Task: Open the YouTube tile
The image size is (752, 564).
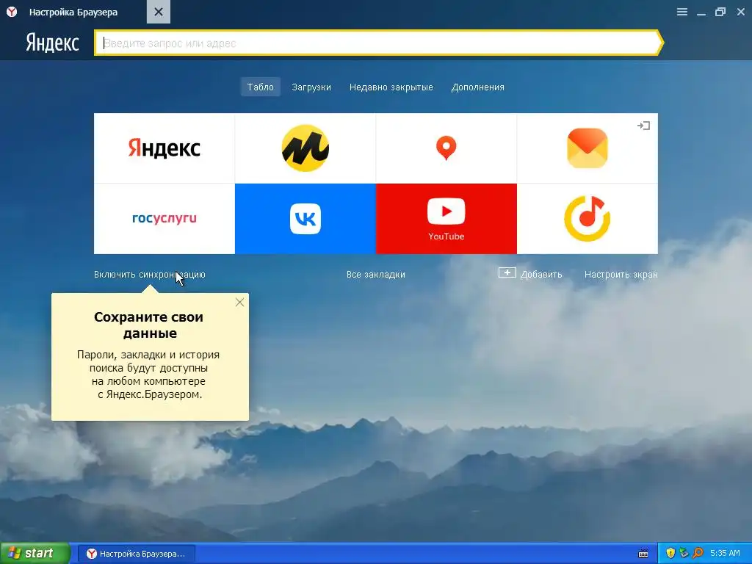Action: [x=446, y=219]
